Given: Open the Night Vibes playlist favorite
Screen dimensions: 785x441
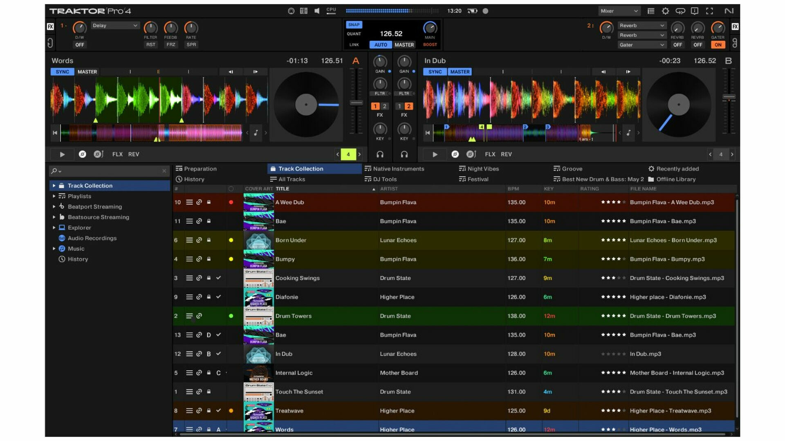Looking at the screenshot, I should tap(479, 169).
